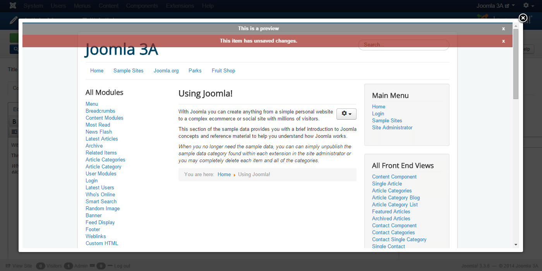542x271 pixels.
Task: Open the Featured Articles link
Action: [391, 212]
